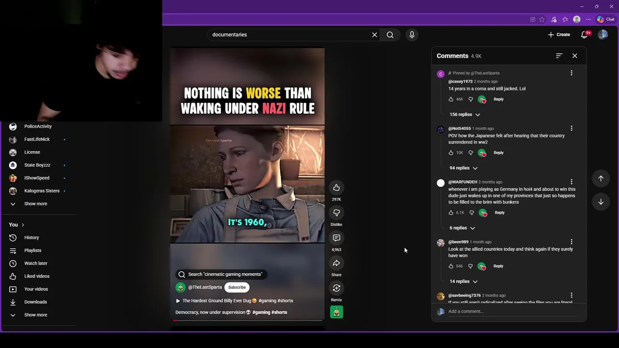Viewport: 619px width, 348px height.
Task: Dislike the @casey1973 comment
Action: pyautogui.click(x=471, y=99)
